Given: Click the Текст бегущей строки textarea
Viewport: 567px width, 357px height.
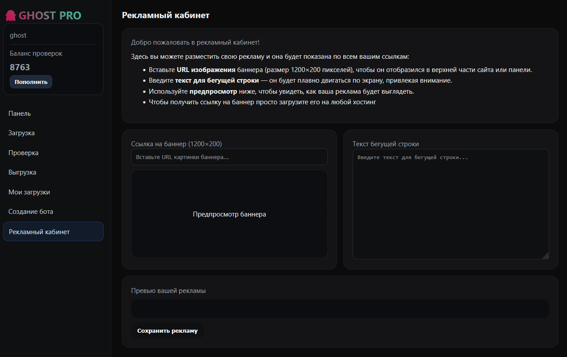Looking at the screenshot, I should pos(450,204).
